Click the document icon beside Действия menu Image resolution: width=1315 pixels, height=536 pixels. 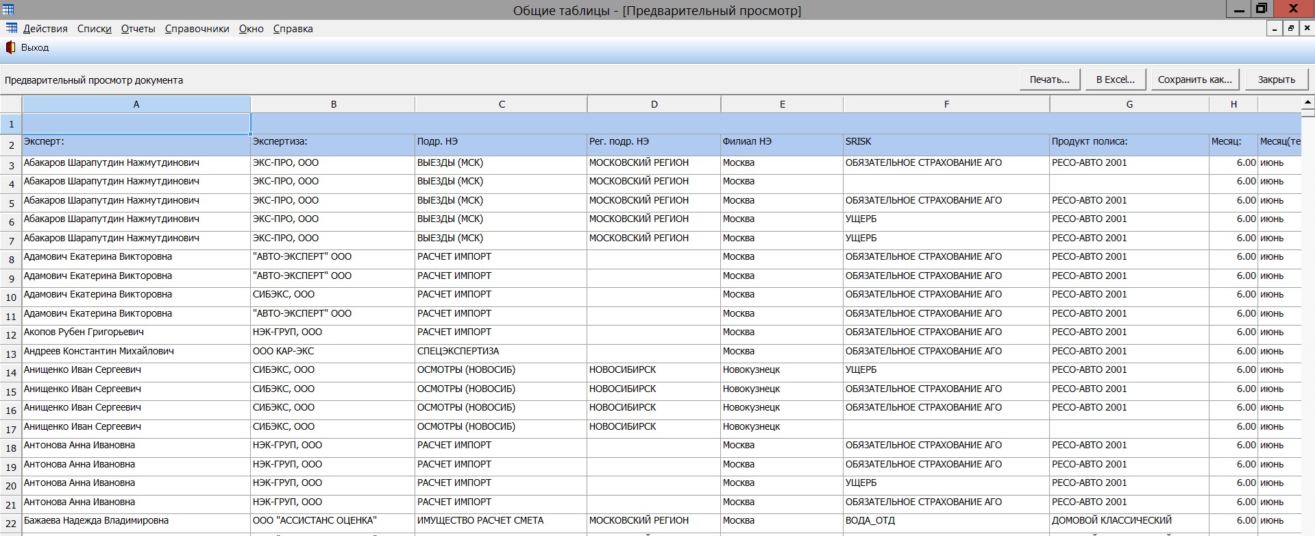point(12,28)
